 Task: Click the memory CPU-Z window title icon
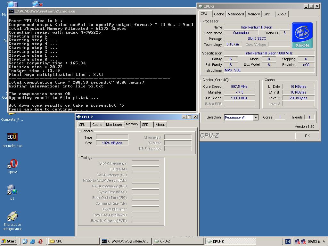pyautogui.click(x=79, y=117)
